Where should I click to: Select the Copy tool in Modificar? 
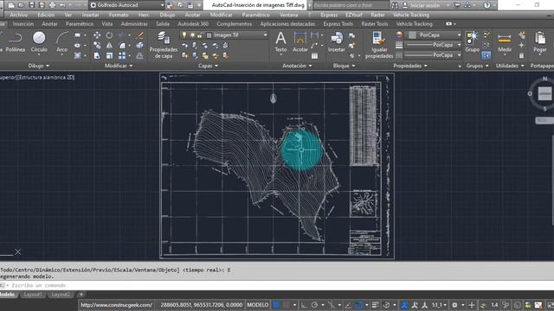click(x=97, y=46)
